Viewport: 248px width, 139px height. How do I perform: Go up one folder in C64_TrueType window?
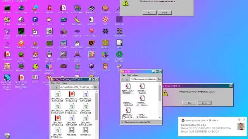point(57,87)
